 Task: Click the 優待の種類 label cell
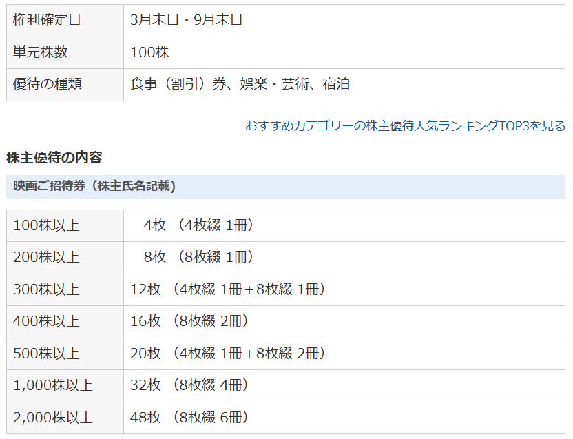tap(65, 85)
